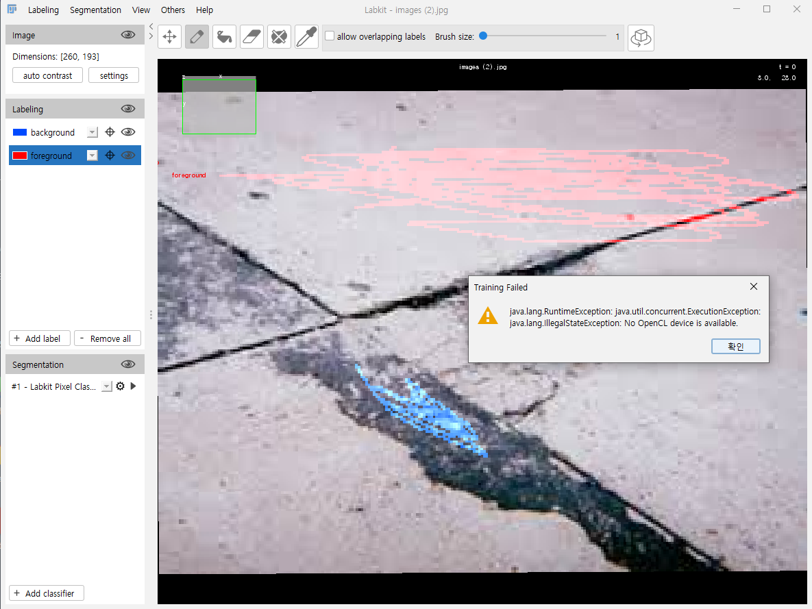Hide the foreground label visibility
Viewport: 812px width, 609px height.
pyautogui.click(x=128, y=155)
